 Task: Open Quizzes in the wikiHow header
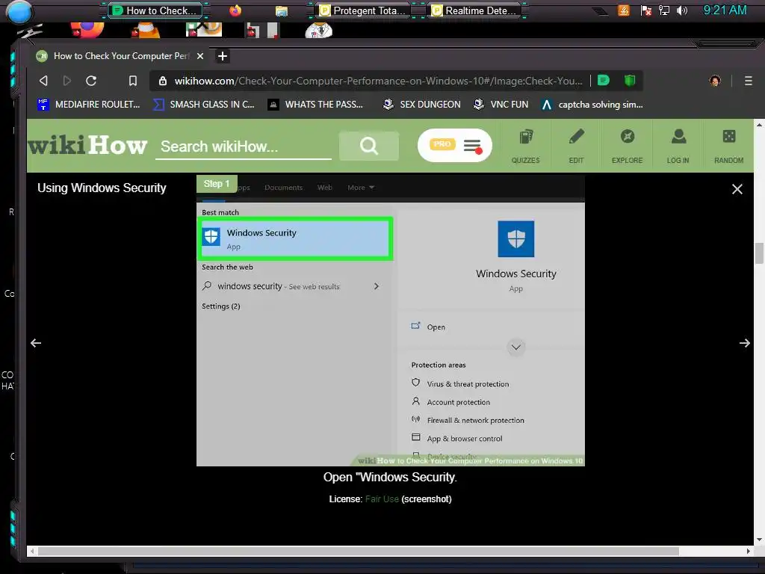click(525, 146)
